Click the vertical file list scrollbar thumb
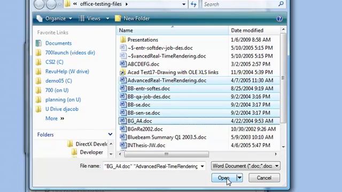342x192 pixels. coord(283,78)
